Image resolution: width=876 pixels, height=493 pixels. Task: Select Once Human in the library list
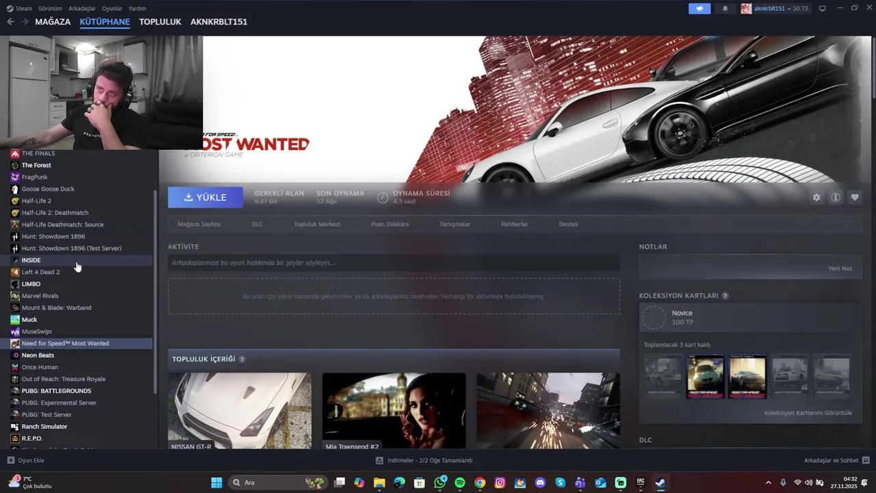tap(77, 367)
